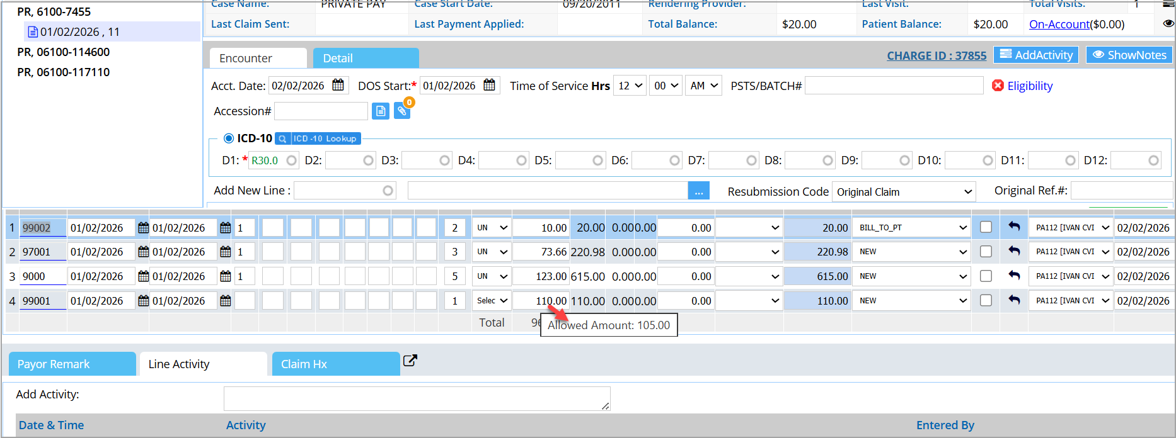Toggle the eye icon near On-Account
This screenshot has width=1176, height=438.
tap(1168, 23)
